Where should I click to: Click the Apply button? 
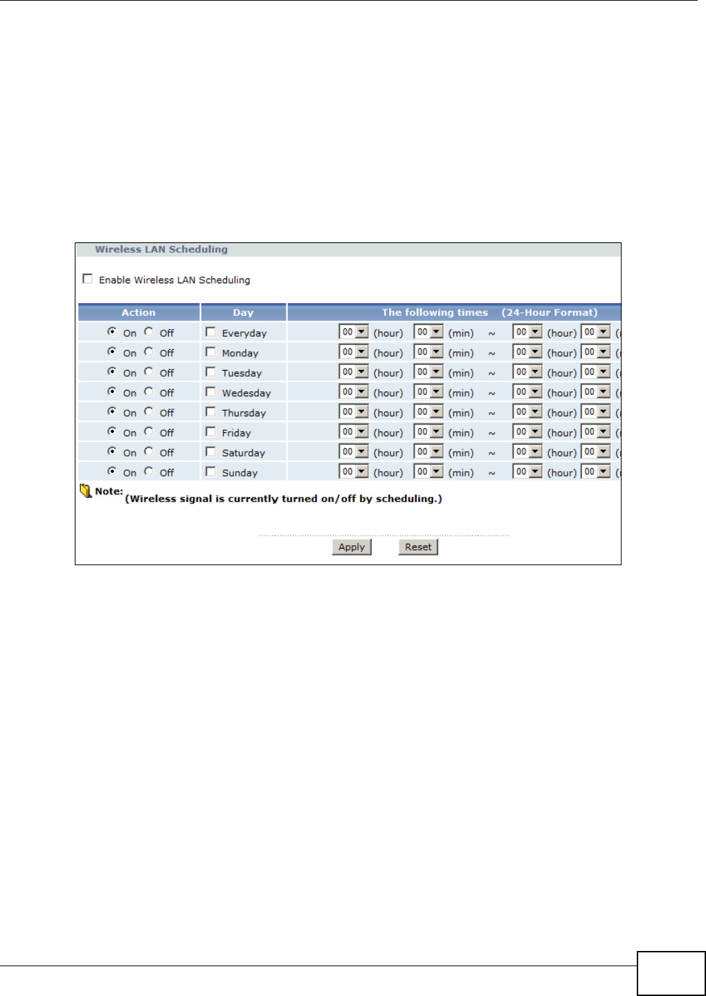[352, 547]
